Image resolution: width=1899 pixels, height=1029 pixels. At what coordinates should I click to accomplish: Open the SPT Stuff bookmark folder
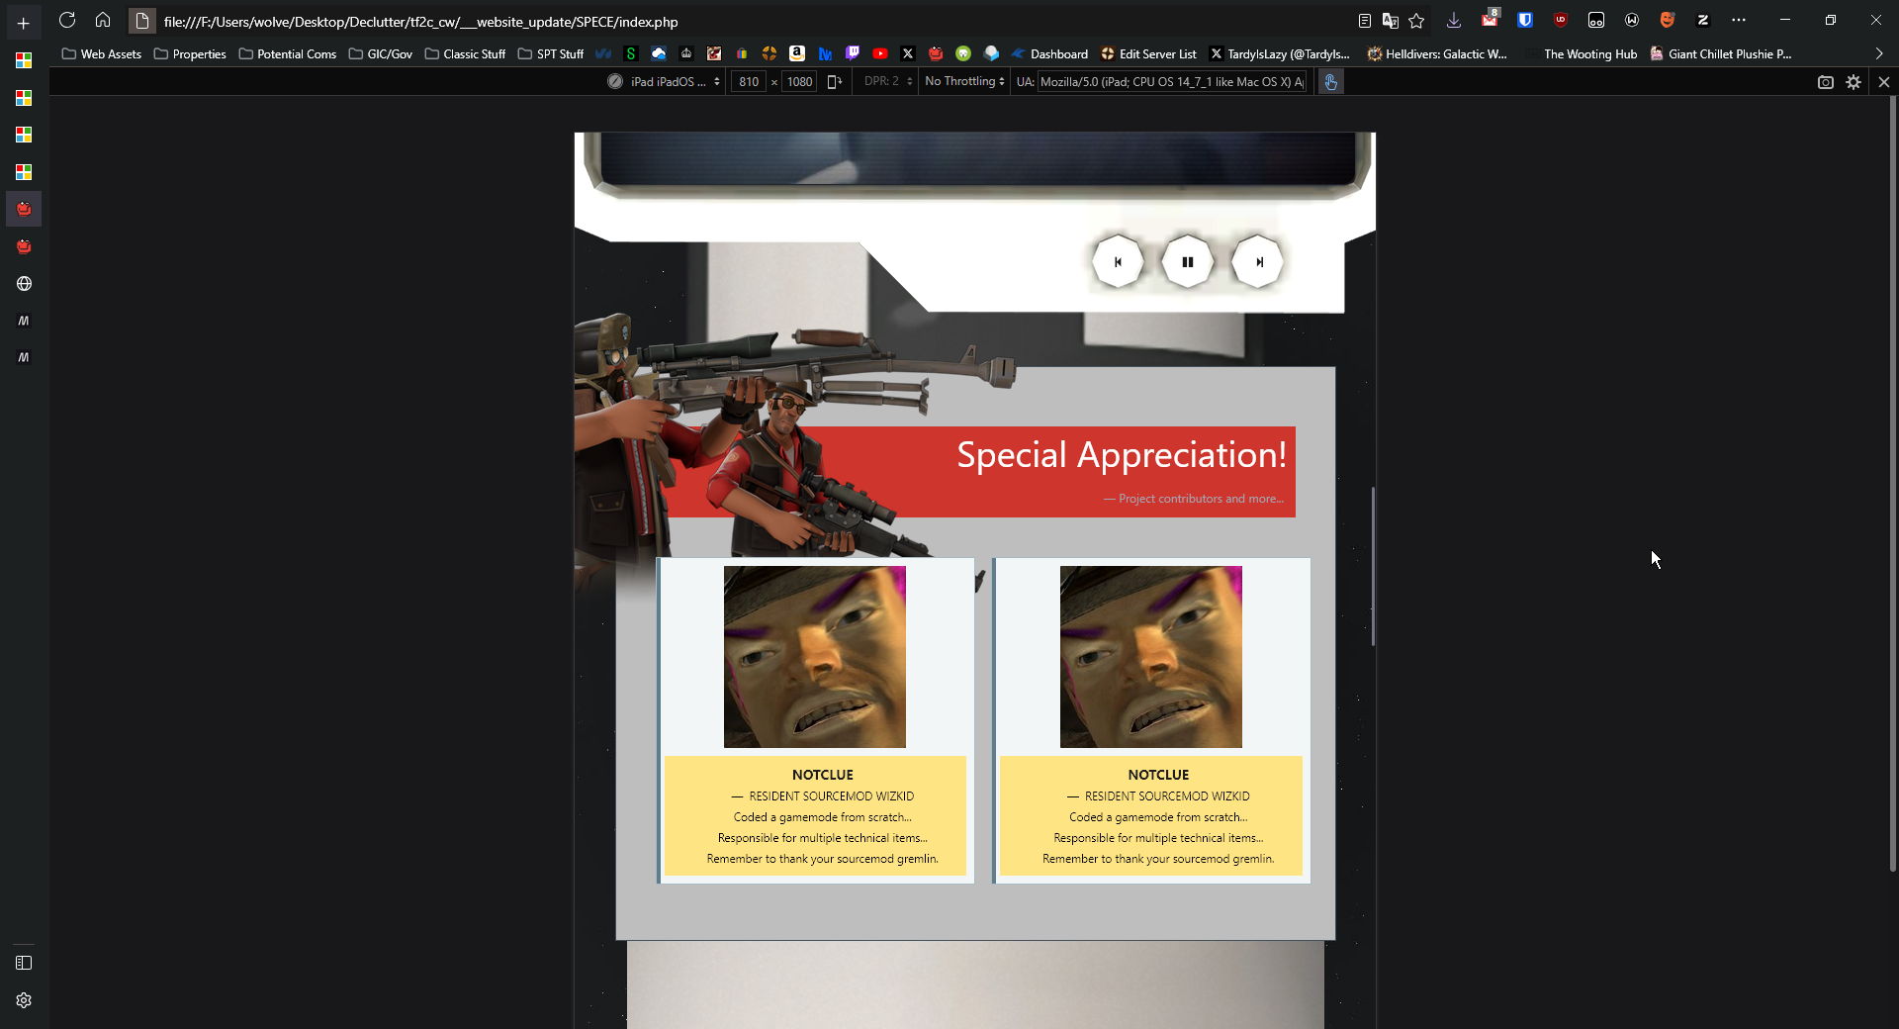551,54
